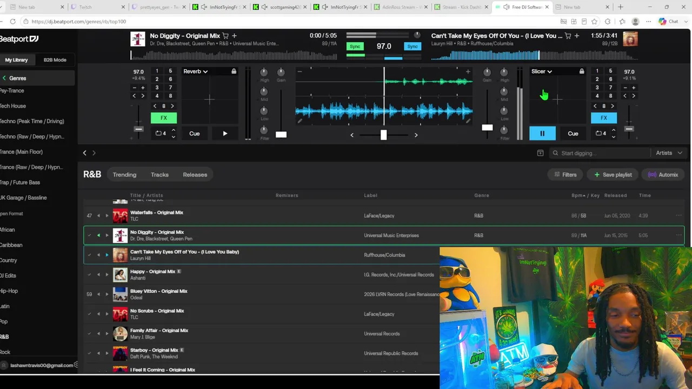Click the right deck High EQ knob
This screenshot has height=389, width=692.
point(504,72)
